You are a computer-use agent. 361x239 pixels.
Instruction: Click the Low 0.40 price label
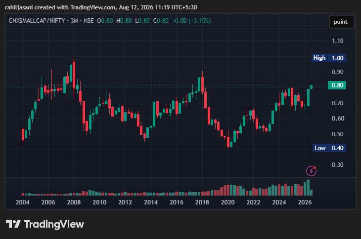(x=329, y=148)
